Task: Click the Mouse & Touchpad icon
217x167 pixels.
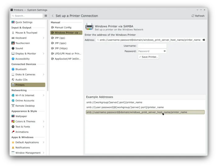Action: click(x=13, y=33)
